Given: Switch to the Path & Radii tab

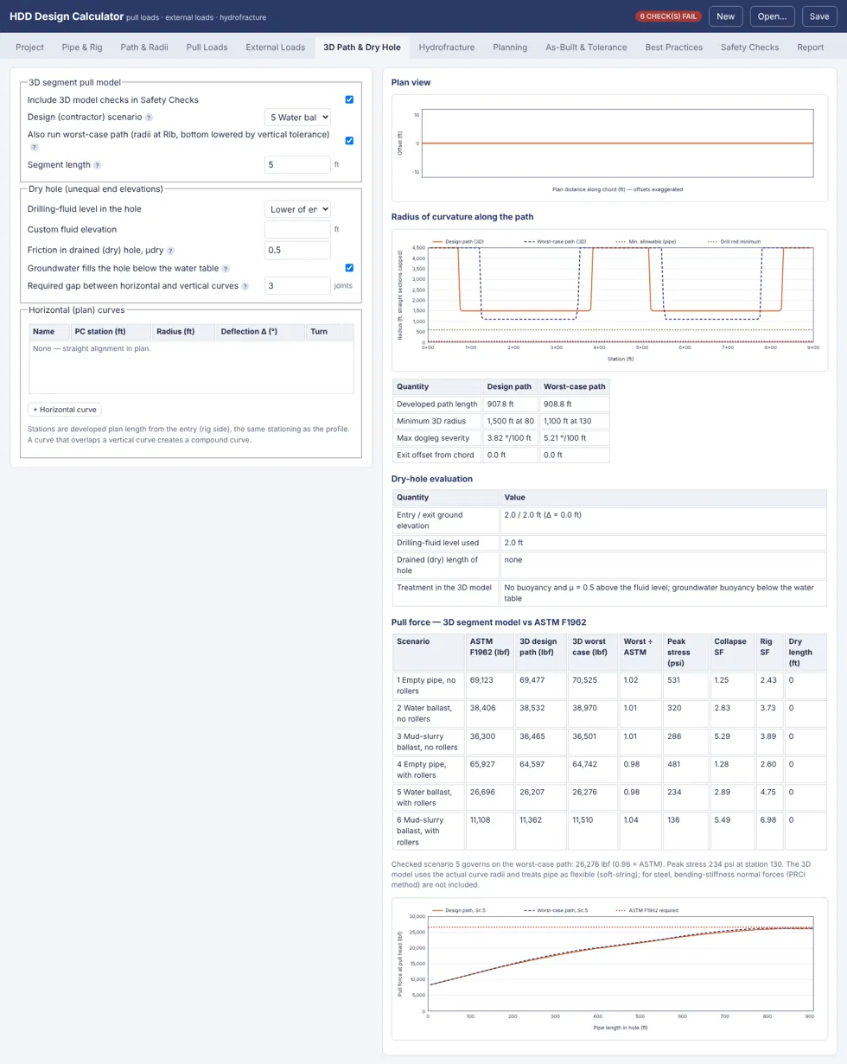Looking at the screenshot, I should click(144, 48).
